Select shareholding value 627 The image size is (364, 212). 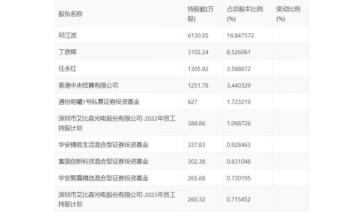coord(193,102)
